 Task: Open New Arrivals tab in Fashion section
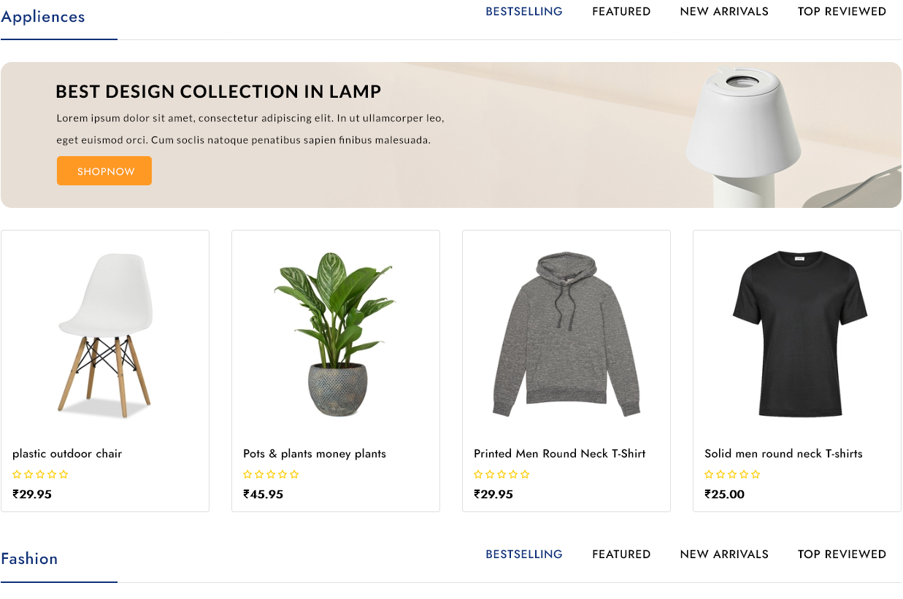point(724,554)
